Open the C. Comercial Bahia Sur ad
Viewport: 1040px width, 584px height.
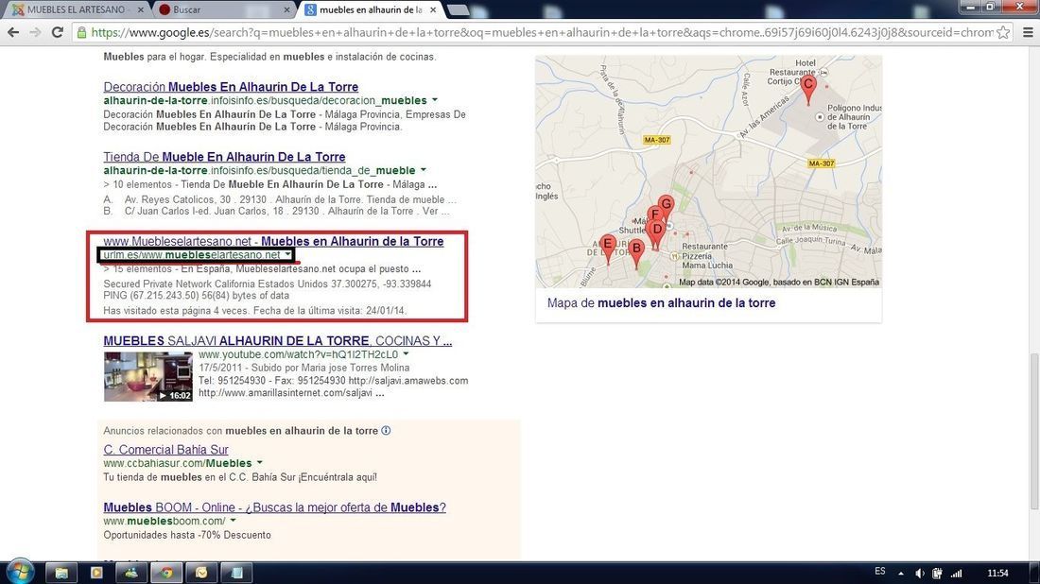click(x=165, y=450)
